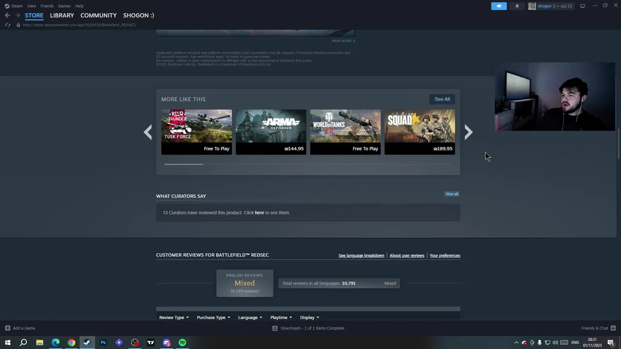Click the Downloads status icon
The width and height of the screenshot is (621, 349).
click(275, 328)
